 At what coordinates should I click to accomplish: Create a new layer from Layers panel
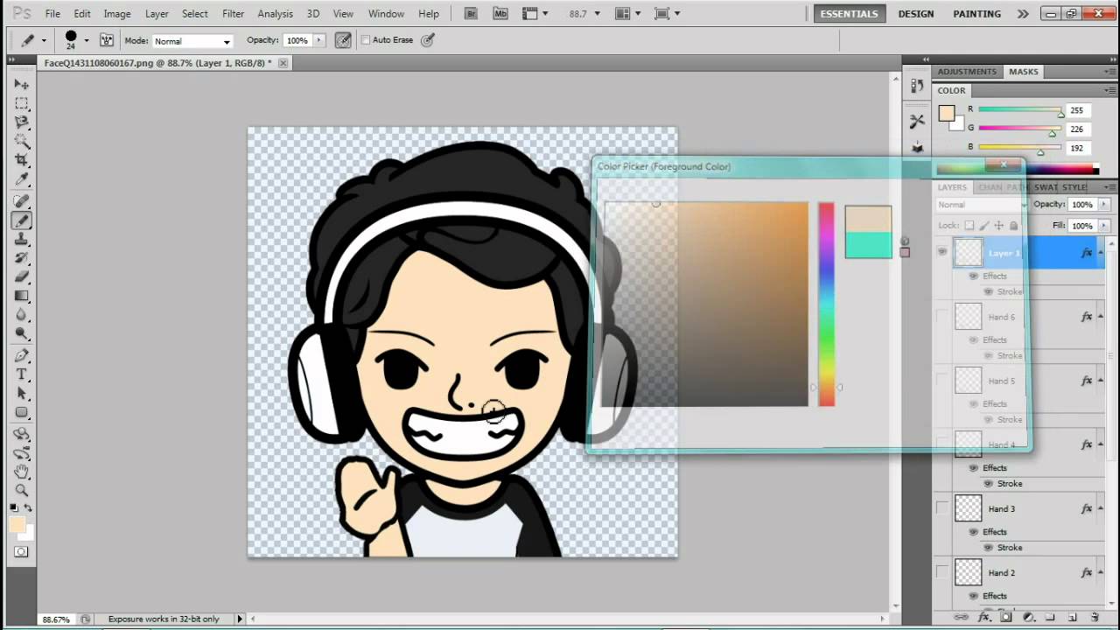[1072, 617]
